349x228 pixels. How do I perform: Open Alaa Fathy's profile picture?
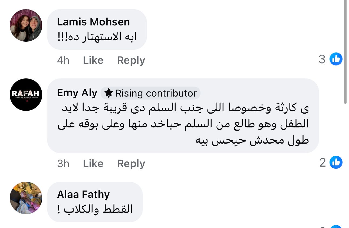pyautogui.click(x=26, y=198)
